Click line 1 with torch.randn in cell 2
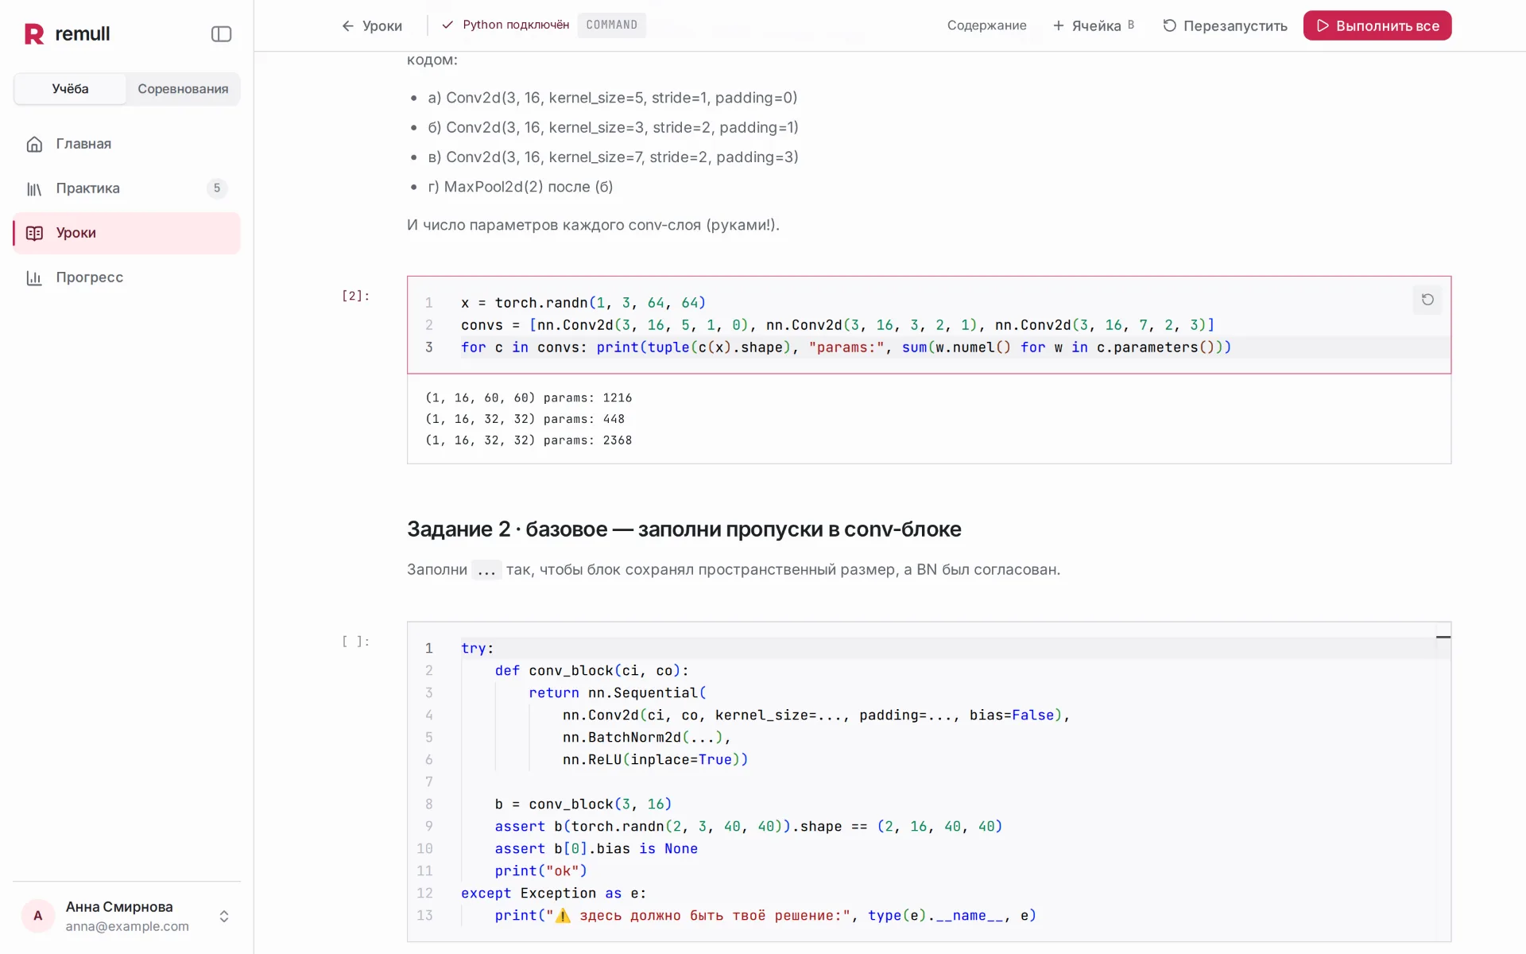This screenshot has width=1526, height=954. click(x=583, y=303)
